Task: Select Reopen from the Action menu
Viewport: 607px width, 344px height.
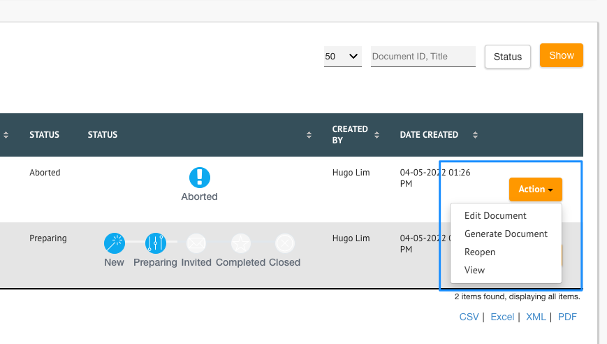Action: [x=480, y=252]
